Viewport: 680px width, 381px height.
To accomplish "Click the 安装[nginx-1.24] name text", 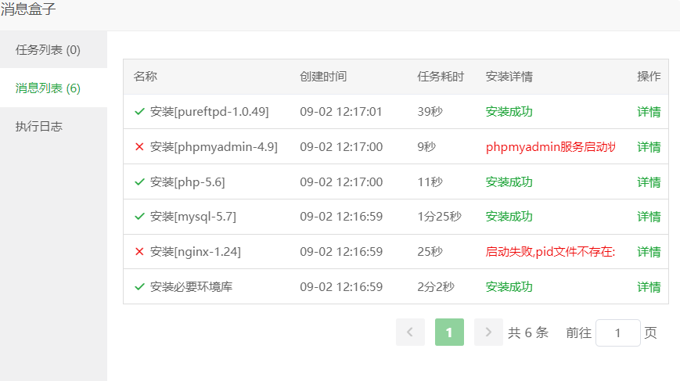I will pyautogui.click(x=195, y=251).
